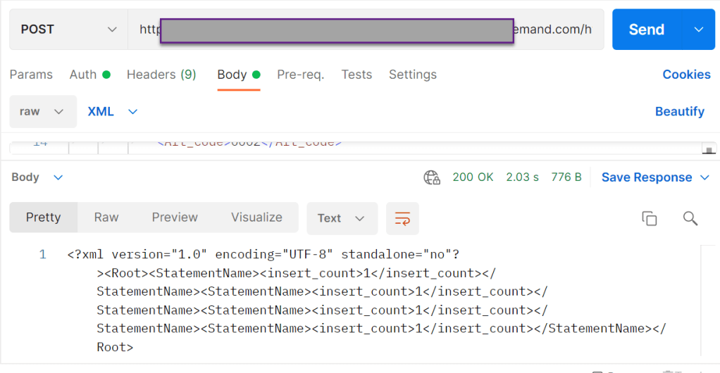
Task: Switch to the Tests tab
Action: click(x=356, y=75)
